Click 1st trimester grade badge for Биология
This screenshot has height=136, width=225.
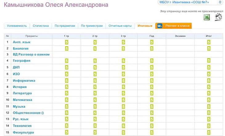67,48
